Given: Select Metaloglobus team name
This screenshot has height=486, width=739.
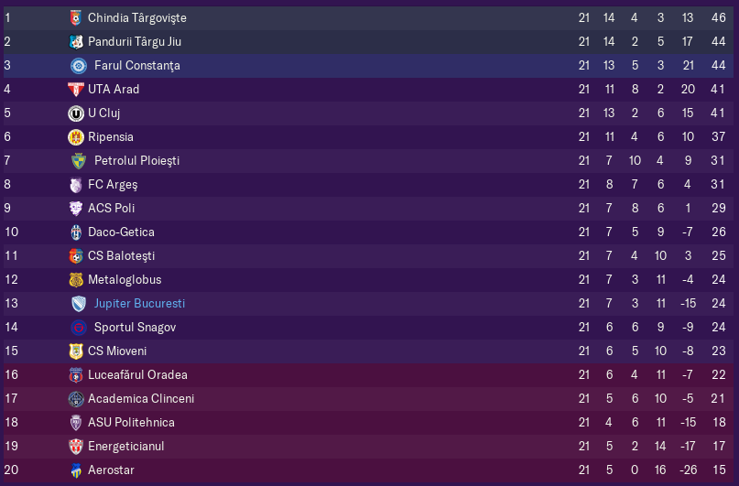Looking at the screenshot, I should pyautogui.click(x=125, y=280).
